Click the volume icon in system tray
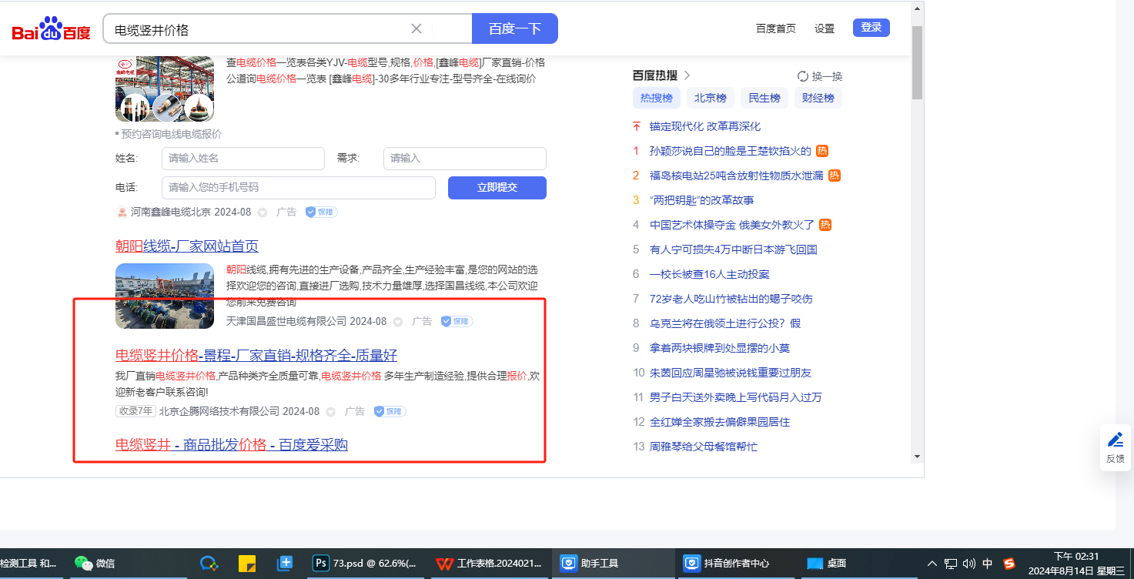This screenshot has height=579, width=1134. [x=969, y=563]
